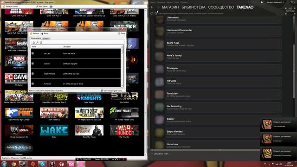Open the Spiral Knights game thumbnail

[89, 96]
